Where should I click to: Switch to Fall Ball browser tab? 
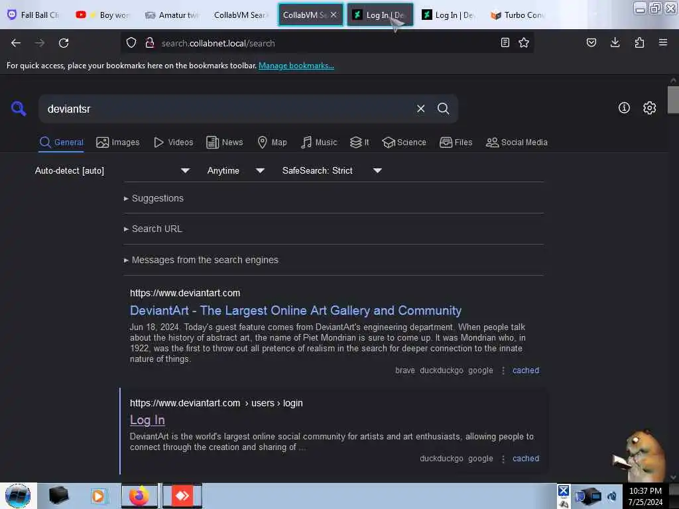pos(34,15)
